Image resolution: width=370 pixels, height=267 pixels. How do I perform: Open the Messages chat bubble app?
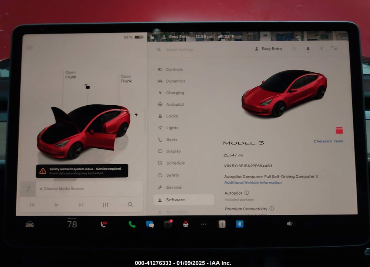pos(150,224)
